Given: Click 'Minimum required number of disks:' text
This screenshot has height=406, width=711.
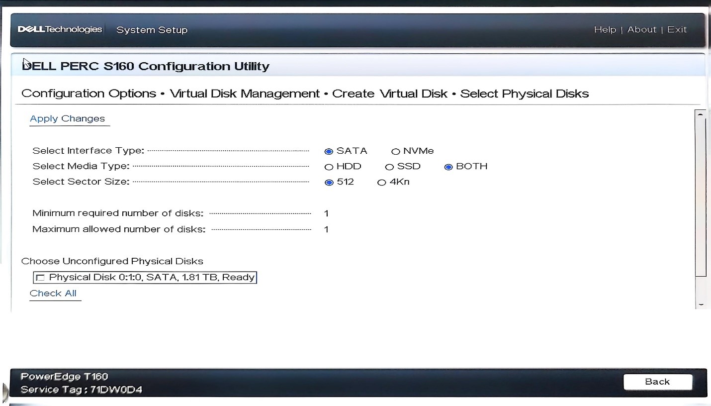Looking at the screenshot, I should (118, 213).
